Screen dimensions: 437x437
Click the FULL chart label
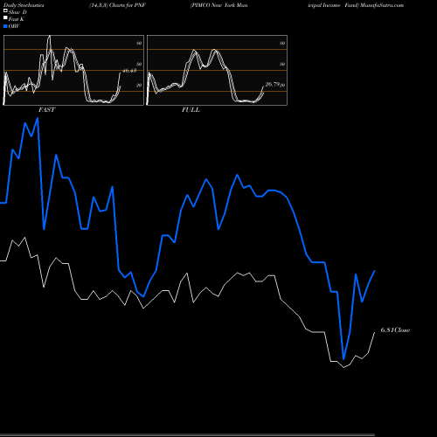click(x=191, y=110)
